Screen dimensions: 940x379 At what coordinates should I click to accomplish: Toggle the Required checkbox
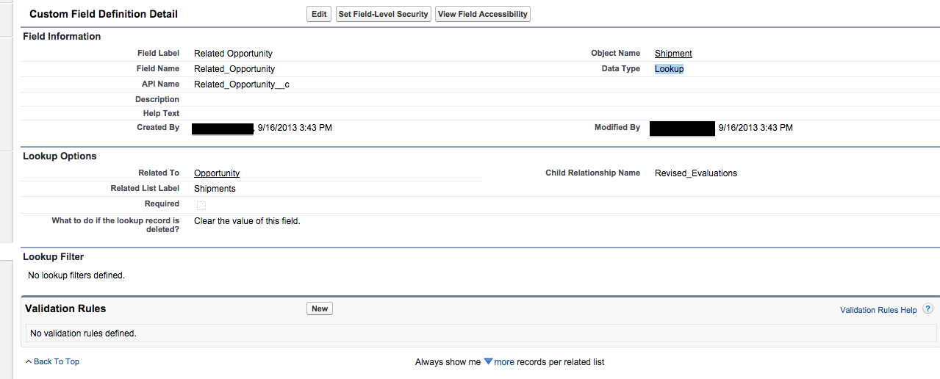[x=201, y=205]
